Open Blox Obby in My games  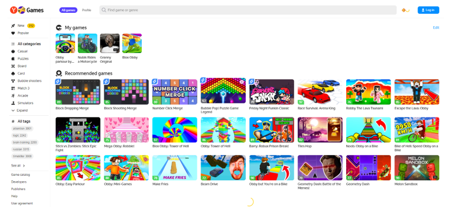tap(132, 43)
